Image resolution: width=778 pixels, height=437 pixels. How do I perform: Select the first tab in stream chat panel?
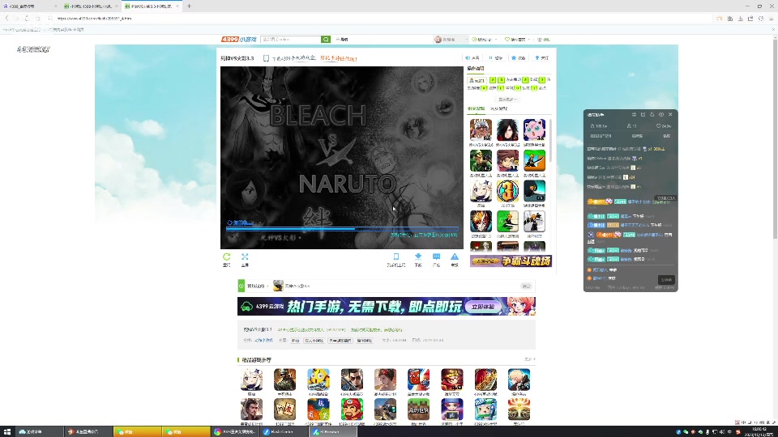(x=601, y=136)
